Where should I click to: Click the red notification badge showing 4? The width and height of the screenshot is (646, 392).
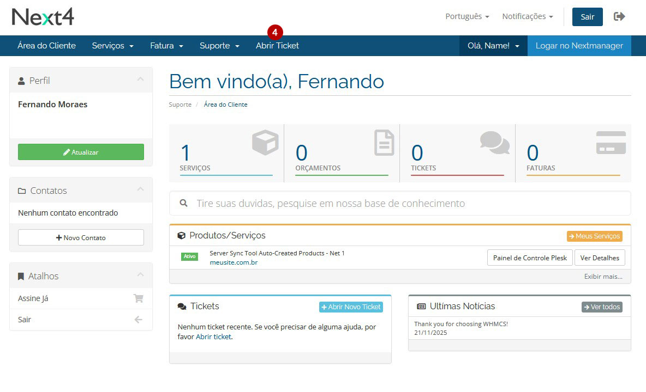(275, 33)
